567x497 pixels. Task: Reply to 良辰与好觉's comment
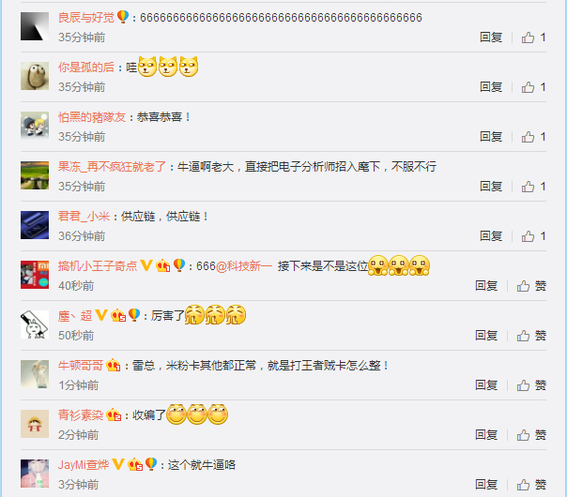pos(491,38)
